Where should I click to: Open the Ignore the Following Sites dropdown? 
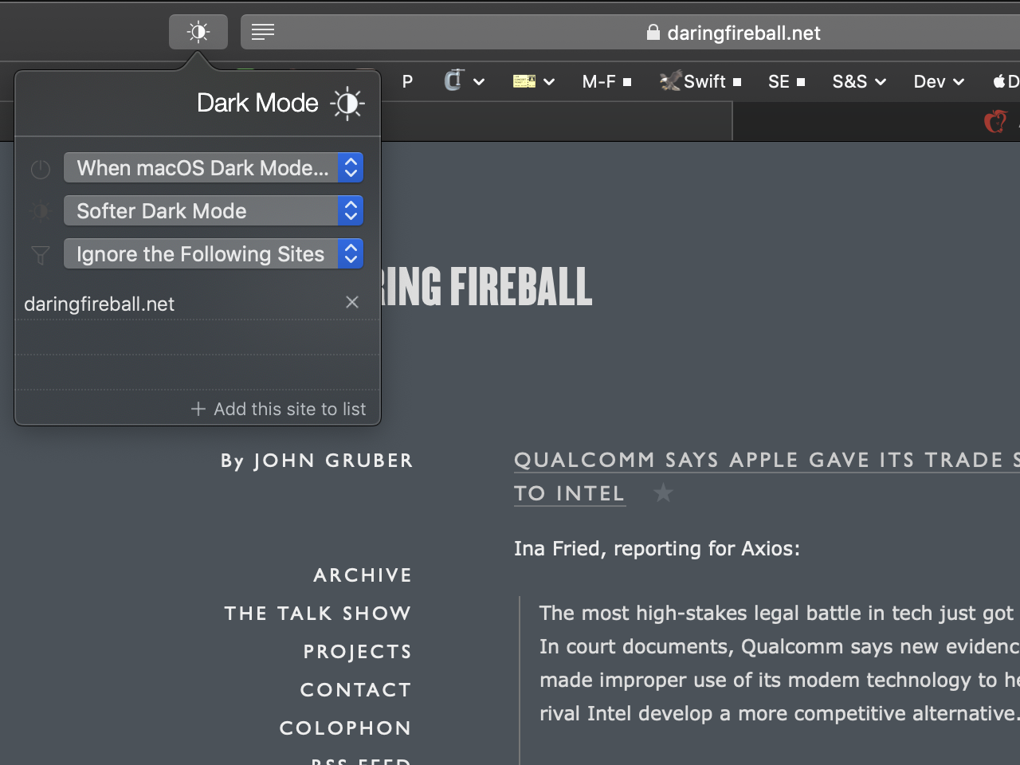214,253
